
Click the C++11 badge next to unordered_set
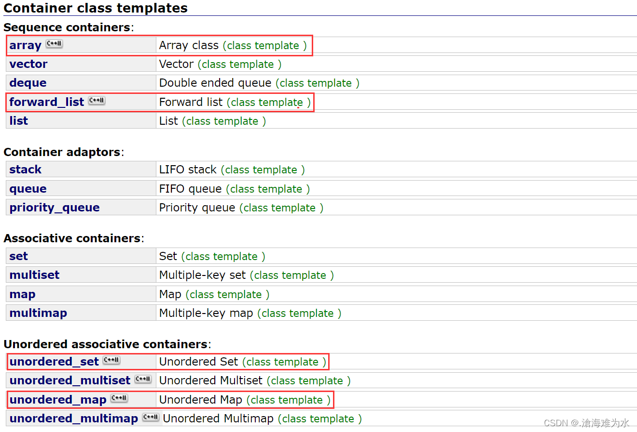(x=111, y=360)
